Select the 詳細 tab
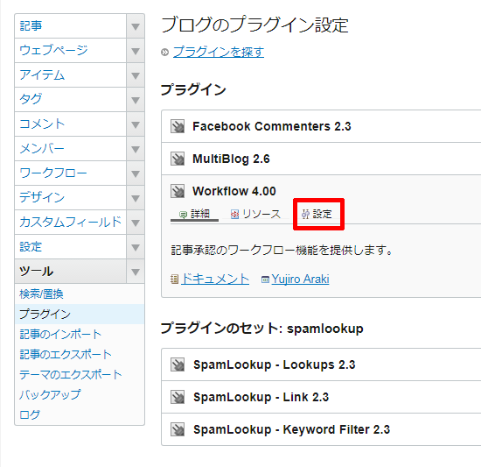This screenshot has height=467, width=481. (194, 214)
